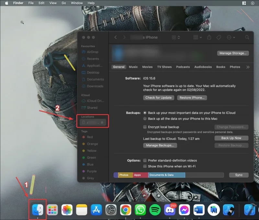
Task: Open Spotify from the Dock
Action: pos(155,210)
